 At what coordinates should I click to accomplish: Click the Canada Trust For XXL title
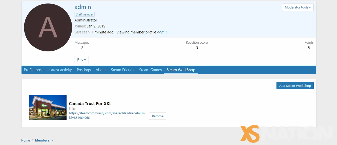90,104
